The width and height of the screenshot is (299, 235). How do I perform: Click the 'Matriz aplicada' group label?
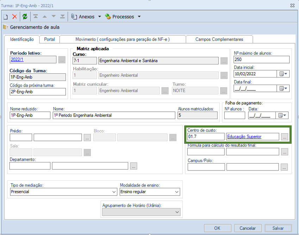point(93,49)
